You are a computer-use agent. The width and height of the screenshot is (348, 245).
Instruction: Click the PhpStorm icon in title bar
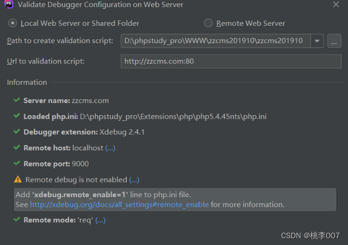(8, 4)
